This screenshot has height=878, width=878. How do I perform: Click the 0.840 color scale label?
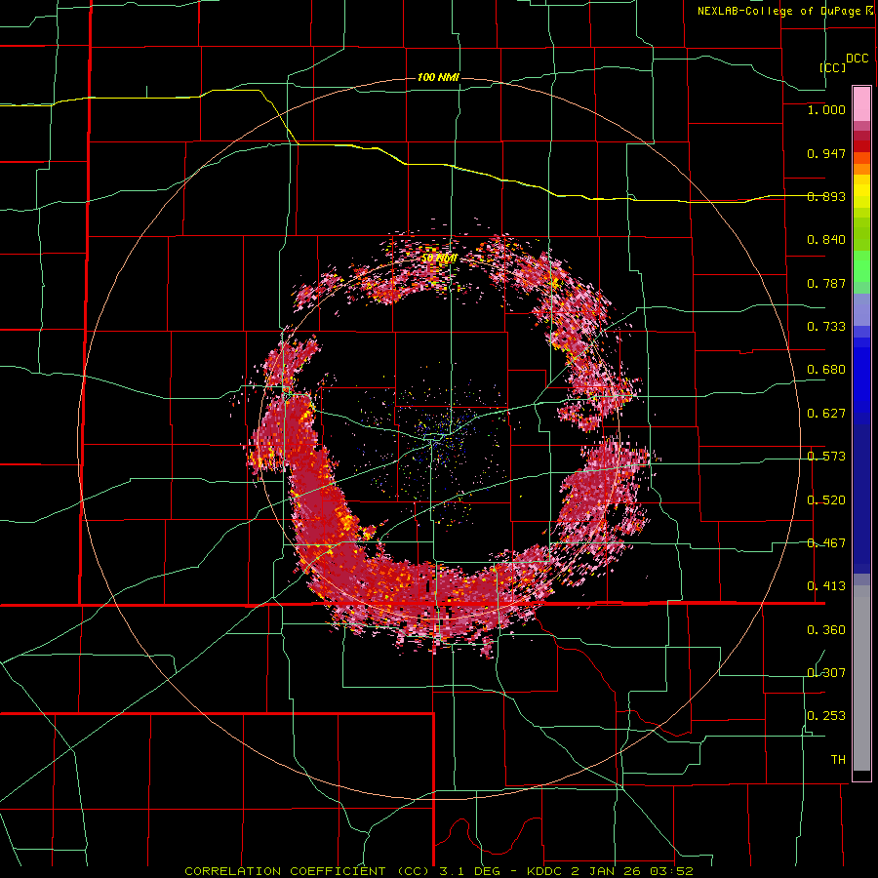pyautogui.click(x=826, y=240)
